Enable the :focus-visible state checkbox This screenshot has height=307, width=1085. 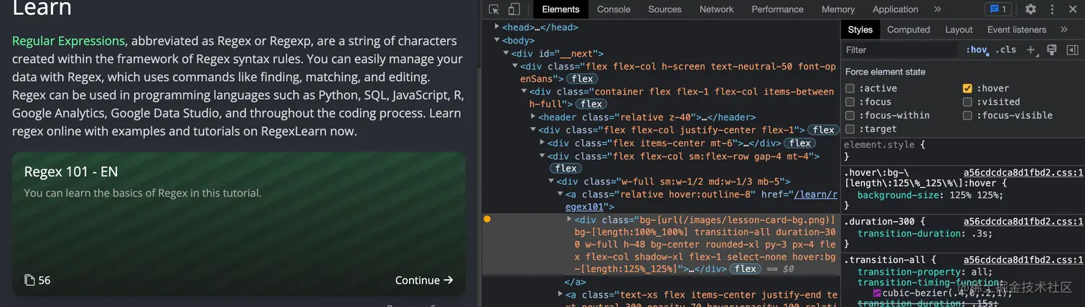coord(967,115)
